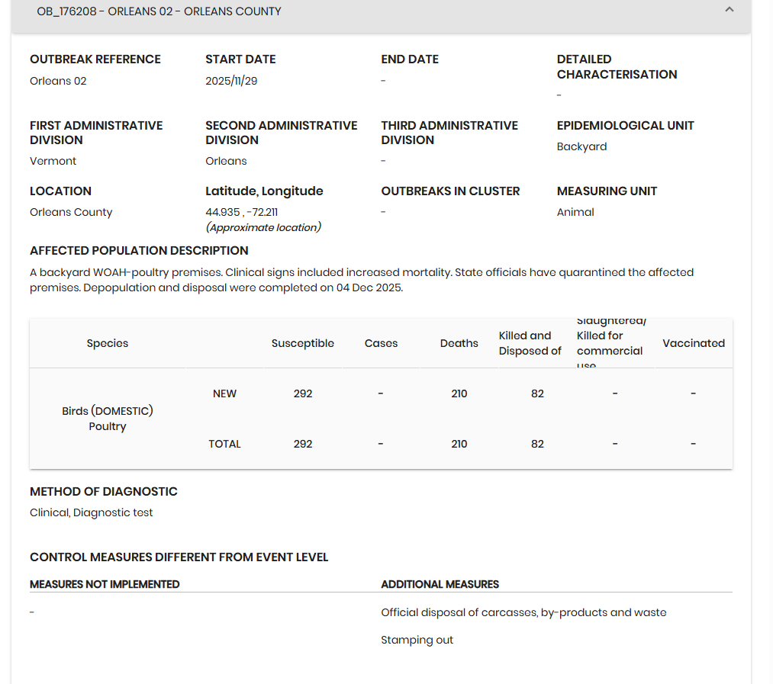Click the Vaccinated column header
The height and width of the screenshot is (684, 773).
tap(694, 343)
